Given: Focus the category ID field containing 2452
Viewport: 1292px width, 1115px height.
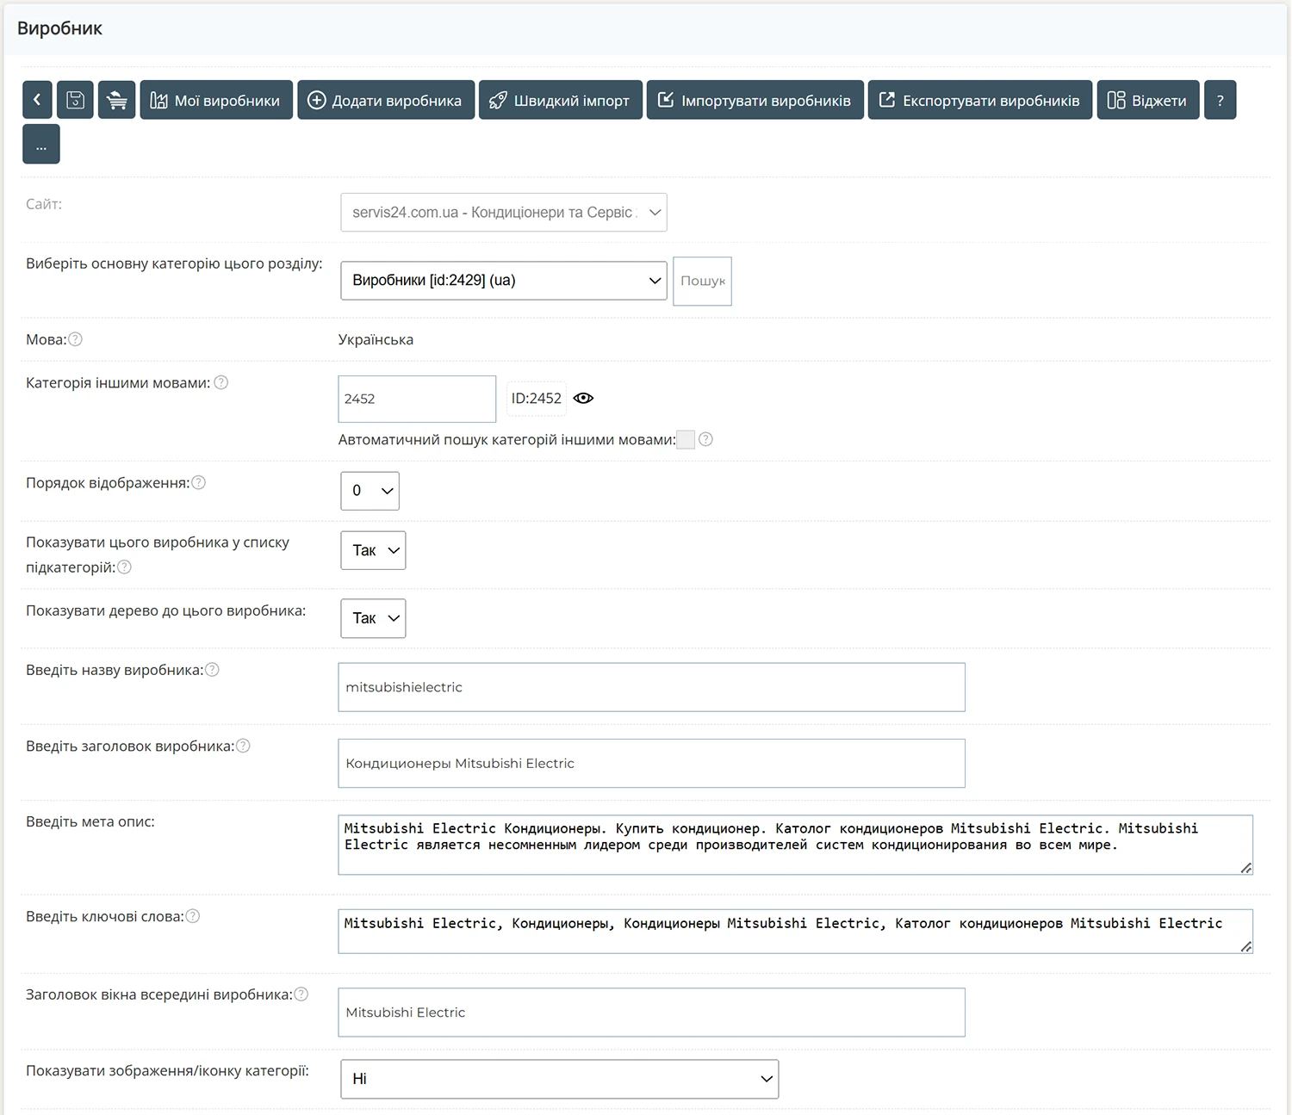Looking at the screenshot, I should [x=417, y=399].
